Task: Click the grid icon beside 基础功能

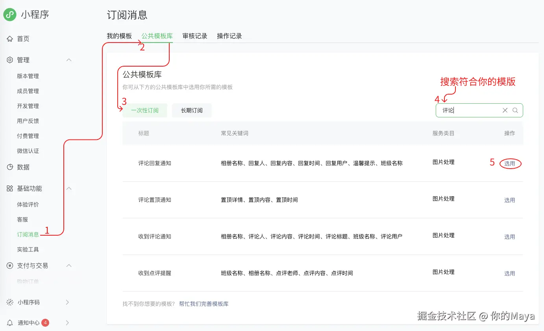Action: [10, 188]
